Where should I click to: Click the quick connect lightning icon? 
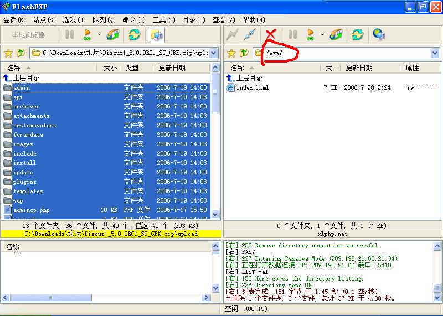tap(232, 35)
